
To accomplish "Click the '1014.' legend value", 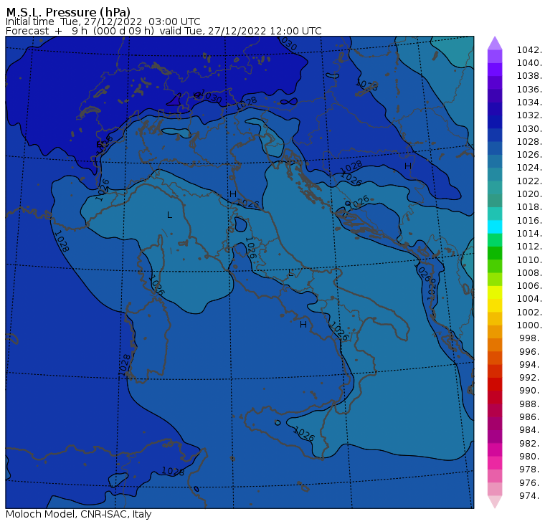I will pyautogui.click(x=529, y=234).
